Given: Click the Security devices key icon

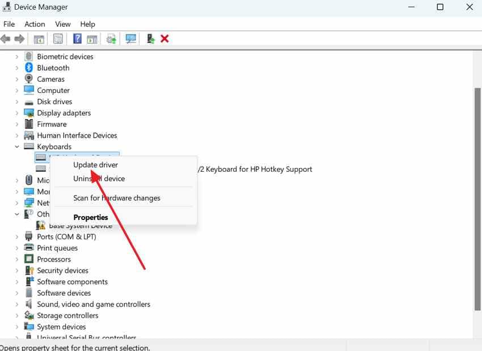Looking at the screenshot, I should (29, 270).
